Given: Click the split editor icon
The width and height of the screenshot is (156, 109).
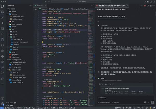Looking at the screenshot, I should click(148, 6).
